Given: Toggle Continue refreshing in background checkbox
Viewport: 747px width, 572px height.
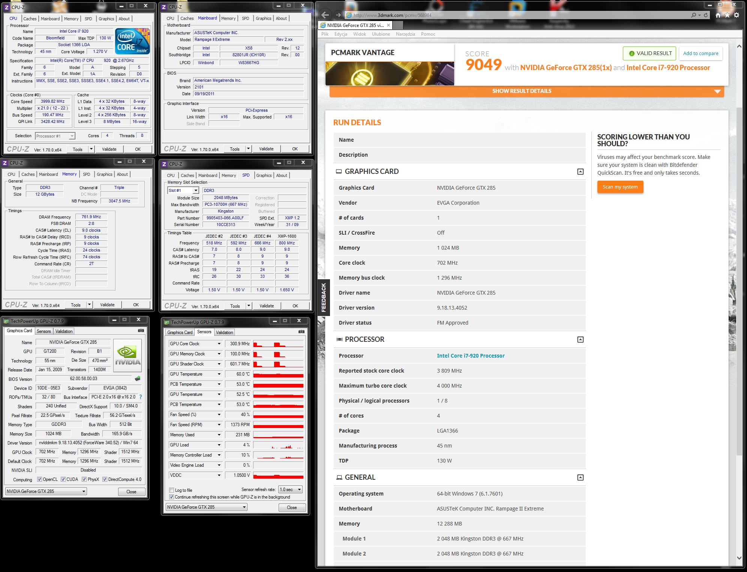Looking at the screenshot, I should 171,497.
